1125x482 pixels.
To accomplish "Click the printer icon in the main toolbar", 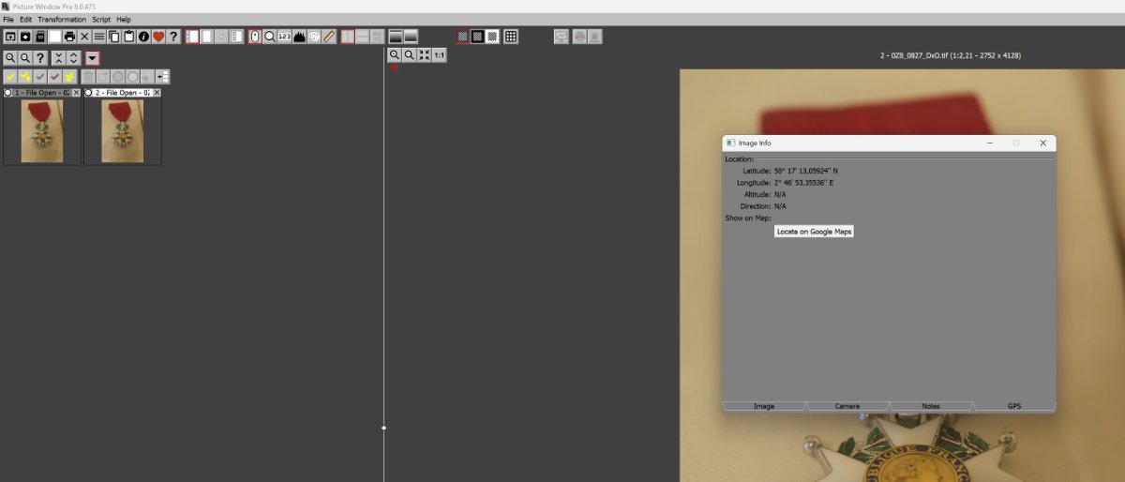I will [x=69, y=37].
